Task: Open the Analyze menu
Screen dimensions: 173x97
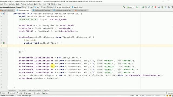Action: [24, 4]
